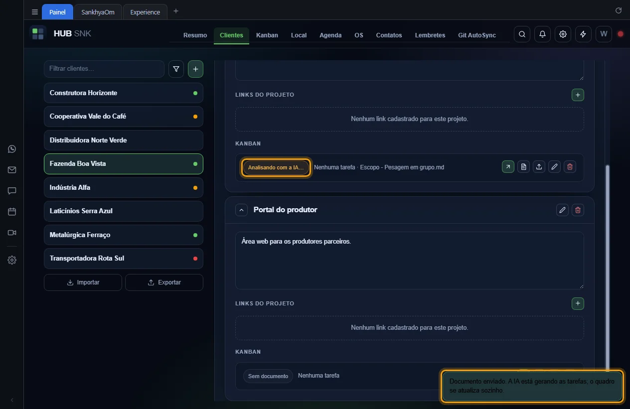Open the settings gear in the left sidebar
Screen dimensions: 630x409
coord(12,260)
